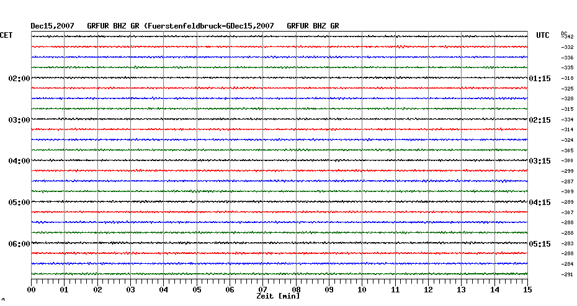577x306 pixels.
Task: Click the 03:15 UTC time label
Action: click(x=540, y=161)
